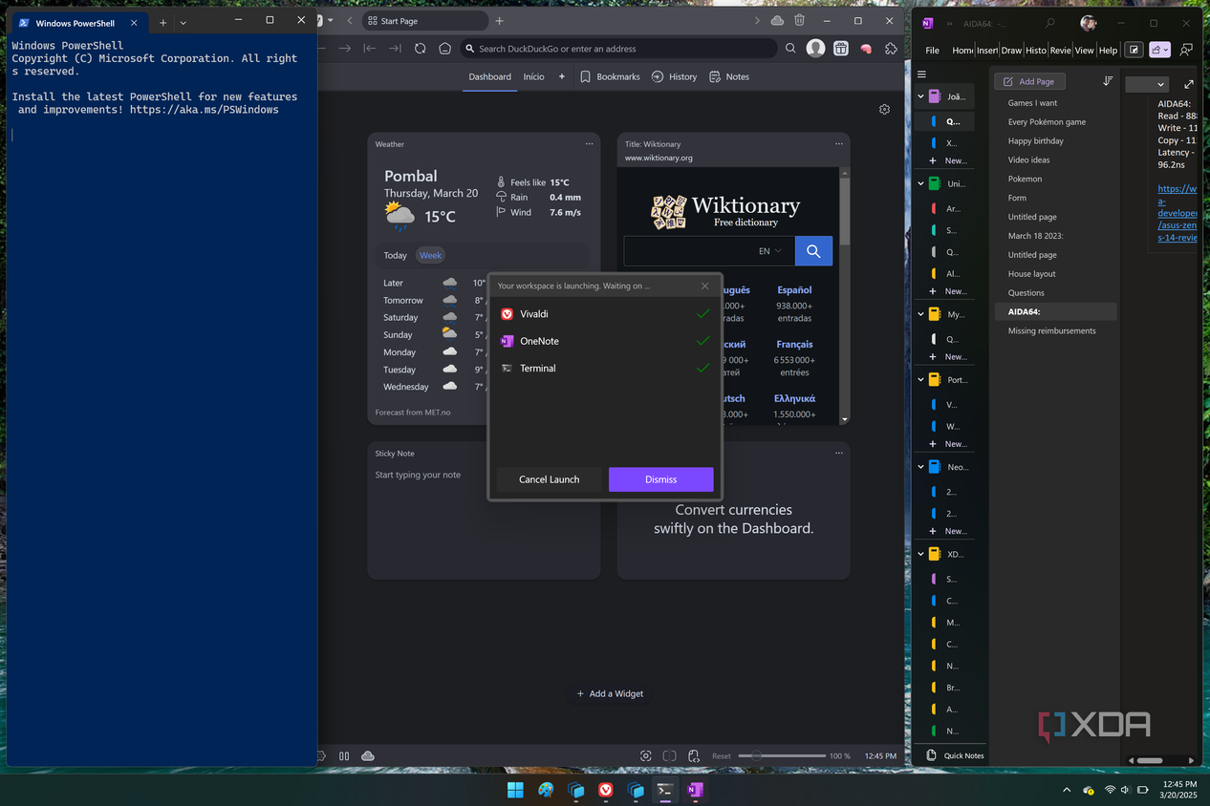Open page actions icon in Vivaldi status bar

pyautogui.click(x=694, y=755)
